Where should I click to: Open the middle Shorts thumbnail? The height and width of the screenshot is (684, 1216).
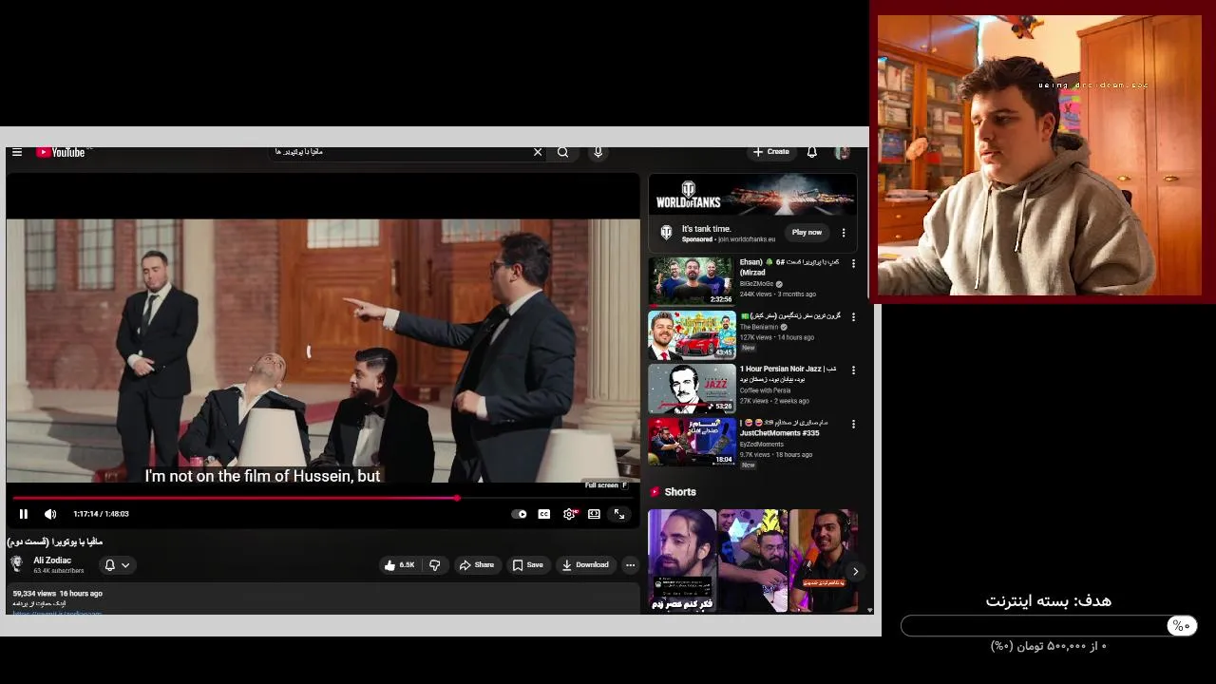click(752, 560)
